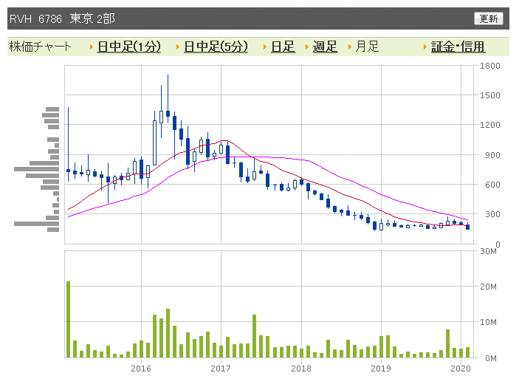Viewport: 519px width, 387px height.
Task: Click the 2019 x-axis year label
Action: 381,369
